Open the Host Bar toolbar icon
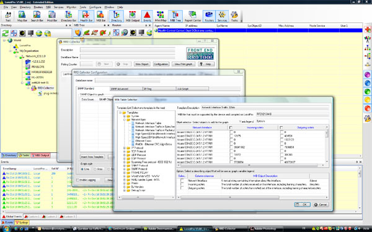This screenshot has width=372, height=232. pos(51,16)
